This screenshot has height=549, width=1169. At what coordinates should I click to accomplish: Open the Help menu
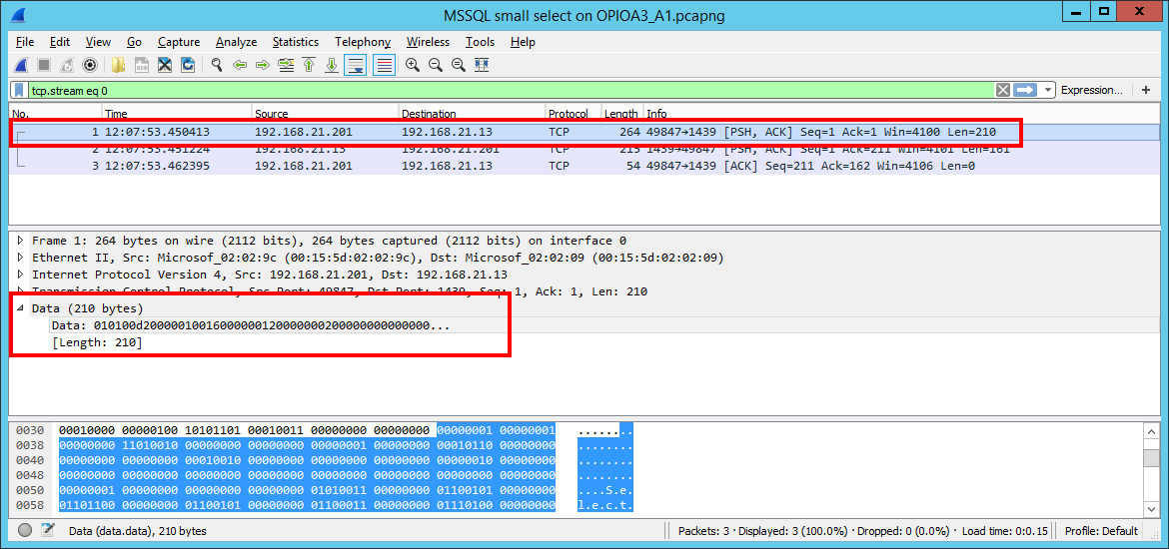pyautogui.click(x=523, y=42)
